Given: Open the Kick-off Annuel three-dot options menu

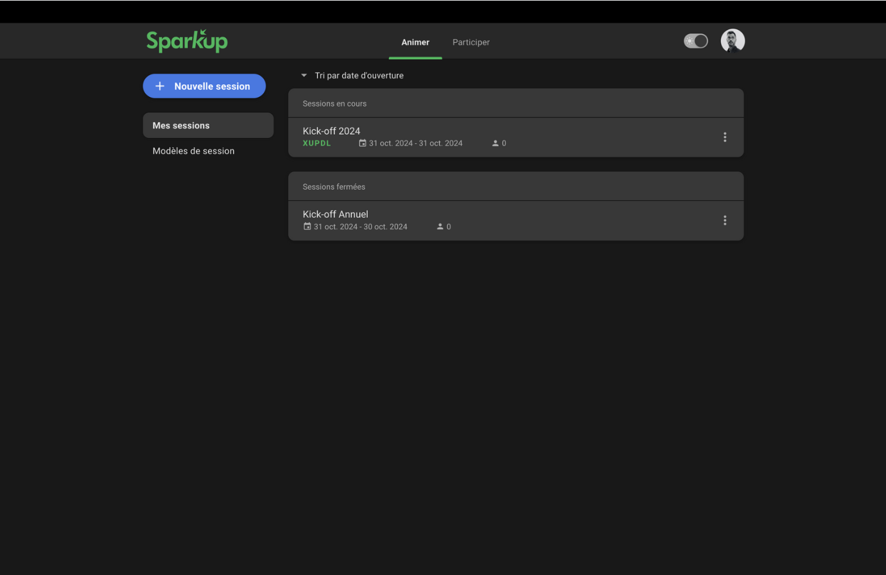Looking at the screenshot, I should click(x=725, y=220).
